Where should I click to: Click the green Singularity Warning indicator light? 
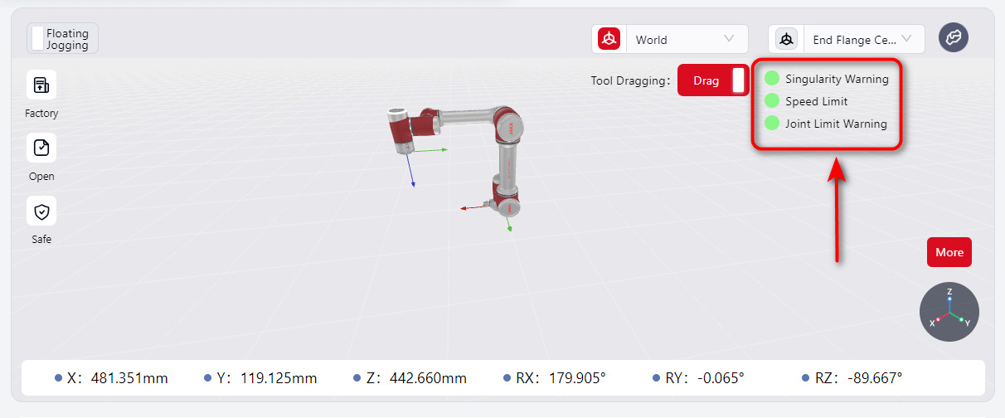772,79
